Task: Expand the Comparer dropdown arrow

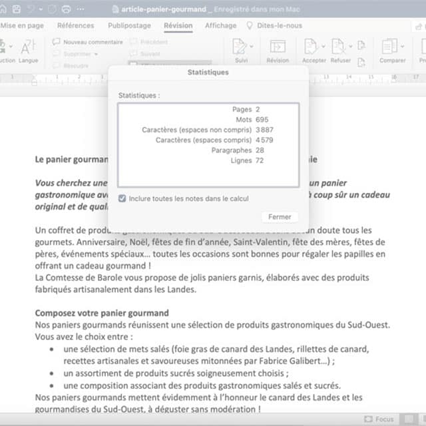Action: click(402, 46)
